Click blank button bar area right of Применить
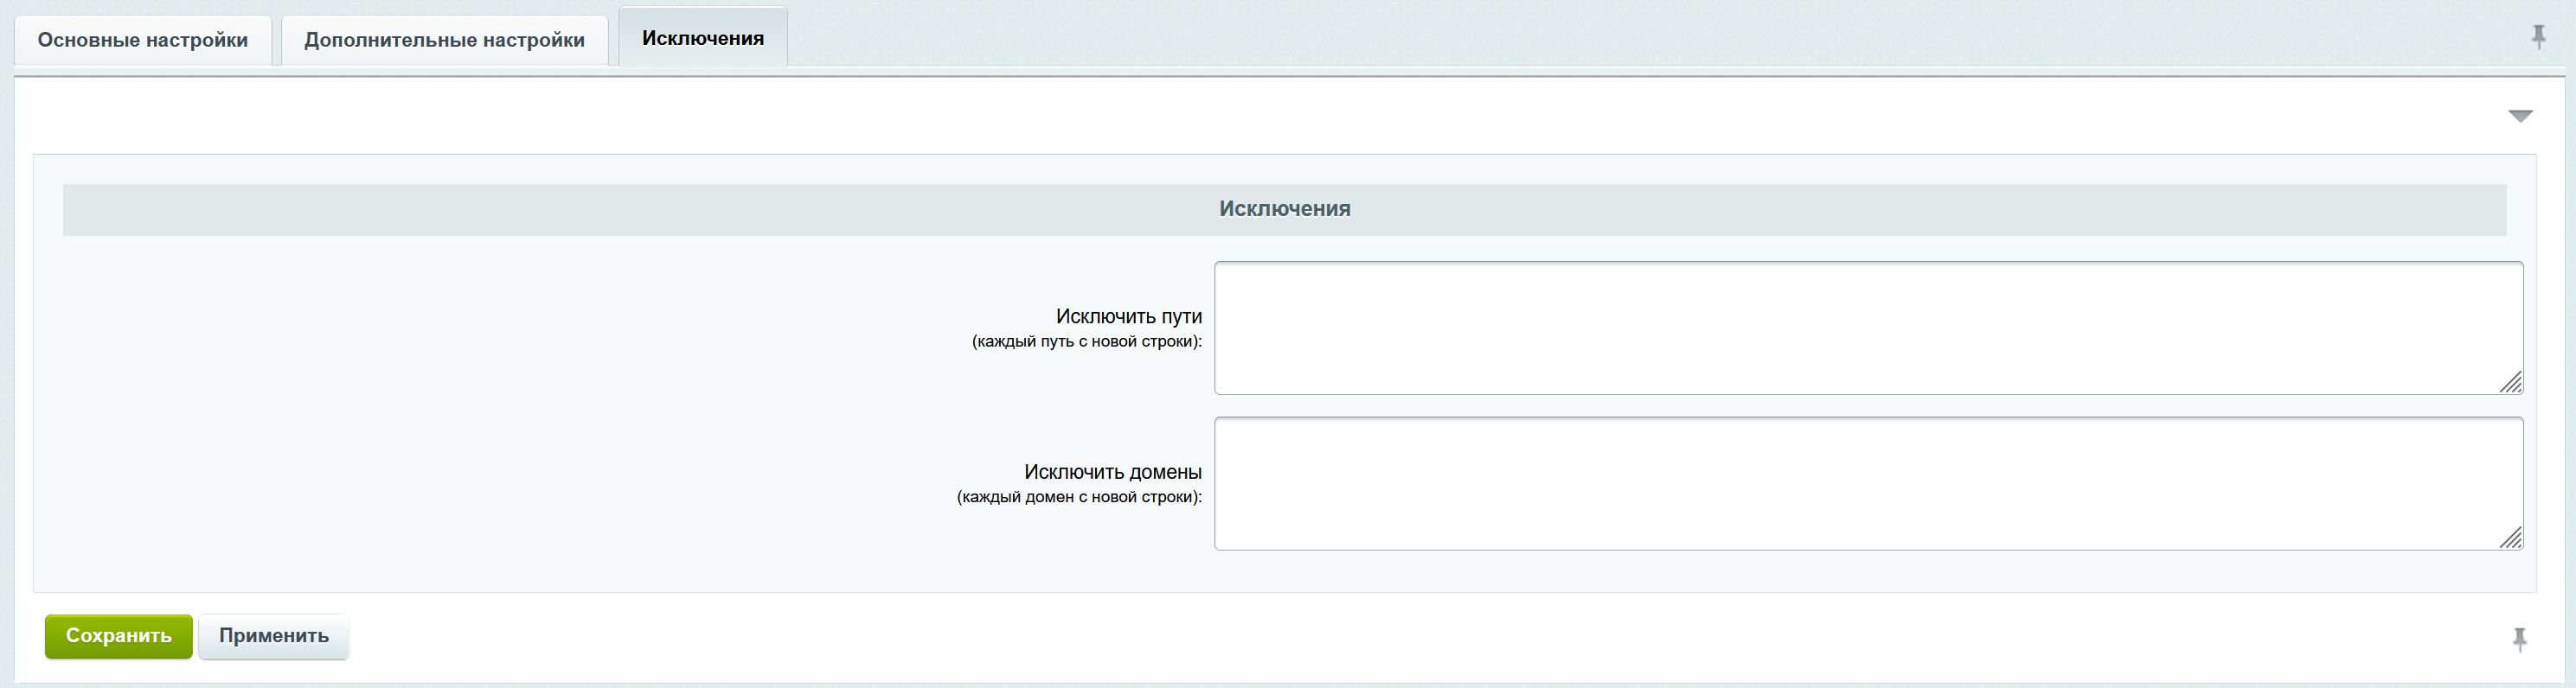2576x688 pixels. point(1300,637)
